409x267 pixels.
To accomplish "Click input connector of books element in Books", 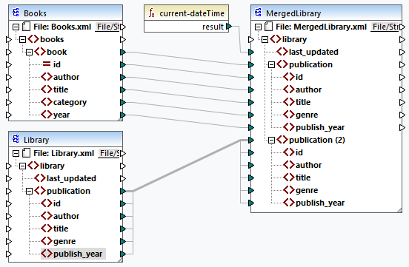I will pyautogui.click(x=9, y=40).
